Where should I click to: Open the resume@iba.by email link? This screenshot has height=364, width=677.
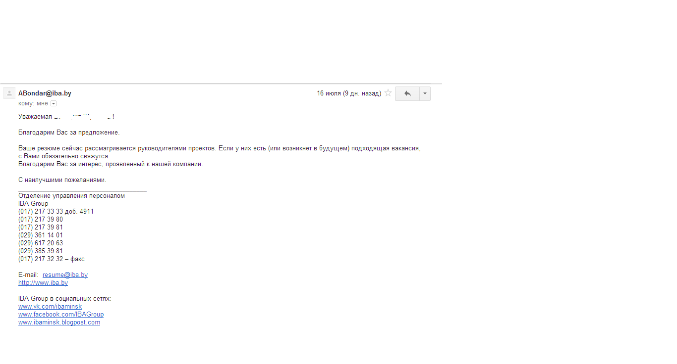pyautogui.click(x=65, y=274)
